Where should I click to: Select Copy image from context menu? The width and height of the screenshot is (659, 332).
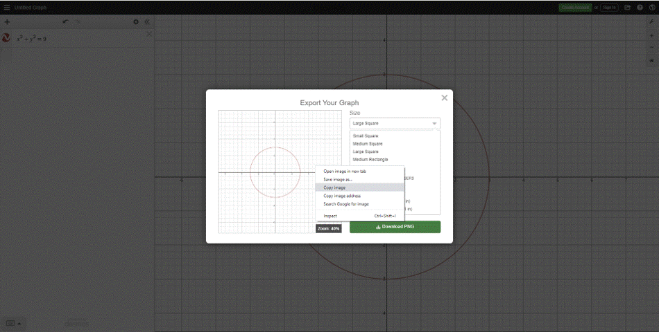(334, 187)
